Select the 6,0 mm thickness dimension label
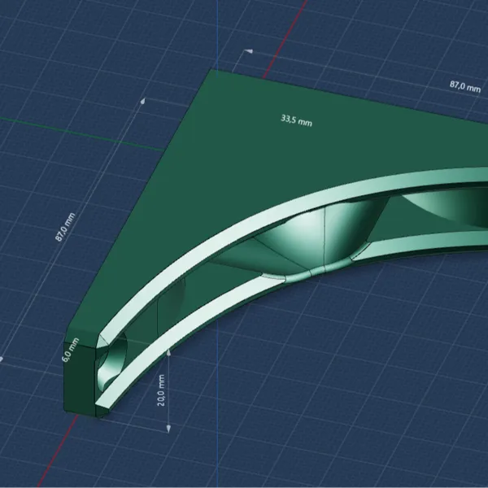The image size is (488, 488). pyautogui.click(x=70, y=350)
